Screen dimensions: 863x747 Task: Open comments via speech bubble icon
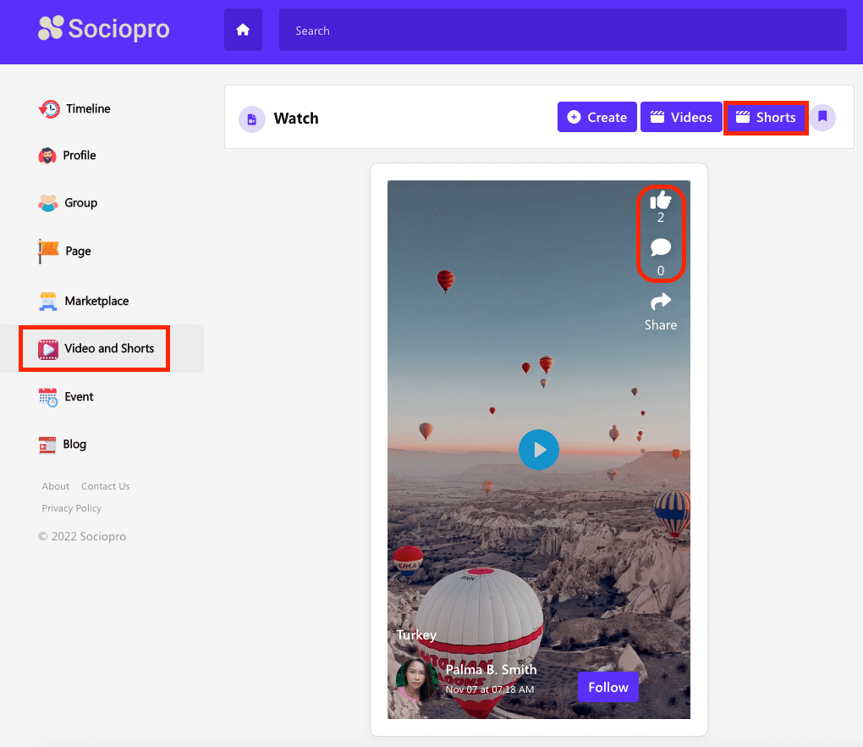coord(661,247)
